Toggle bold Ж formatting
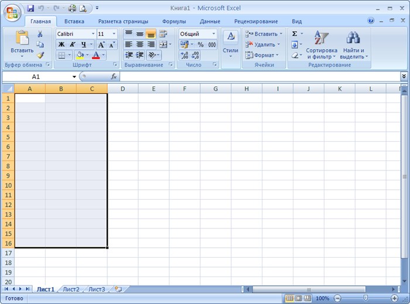Image resolution: width=410 pixels, height=304 pixels. coord(61,45)
